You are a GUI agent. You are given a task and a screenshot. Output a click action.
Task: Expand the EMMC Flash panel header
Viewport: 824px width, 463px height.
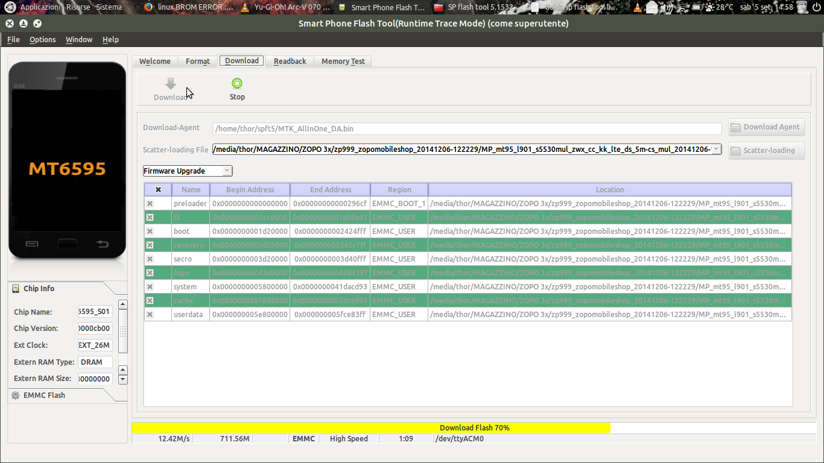coord(68,395)
